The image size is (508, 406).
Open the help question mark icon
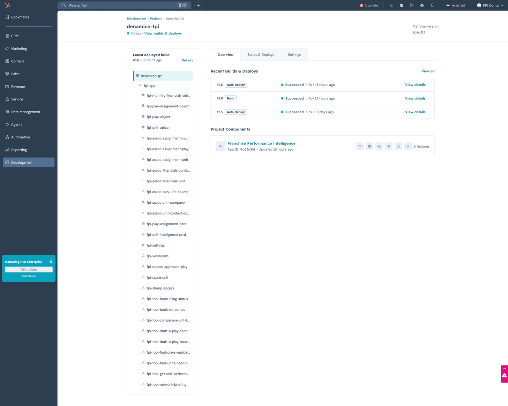[x=412, y=6]
